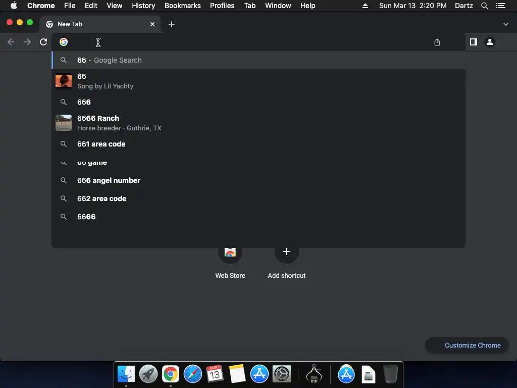
Task: Select the "666 angel number" suggestion
Action: coord(258,180)
